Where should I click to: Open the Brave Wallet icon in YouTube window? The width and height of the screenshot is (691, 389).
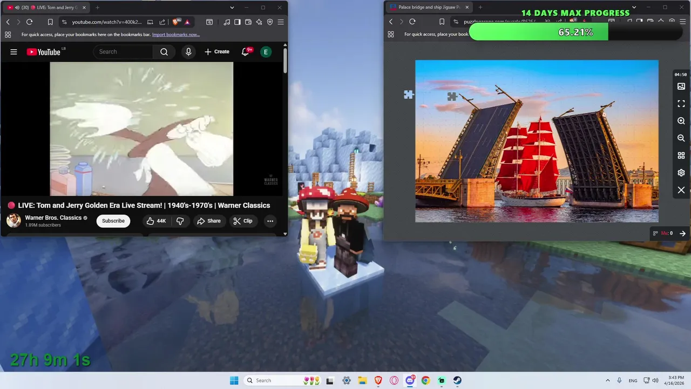click(x=248, y=22)
